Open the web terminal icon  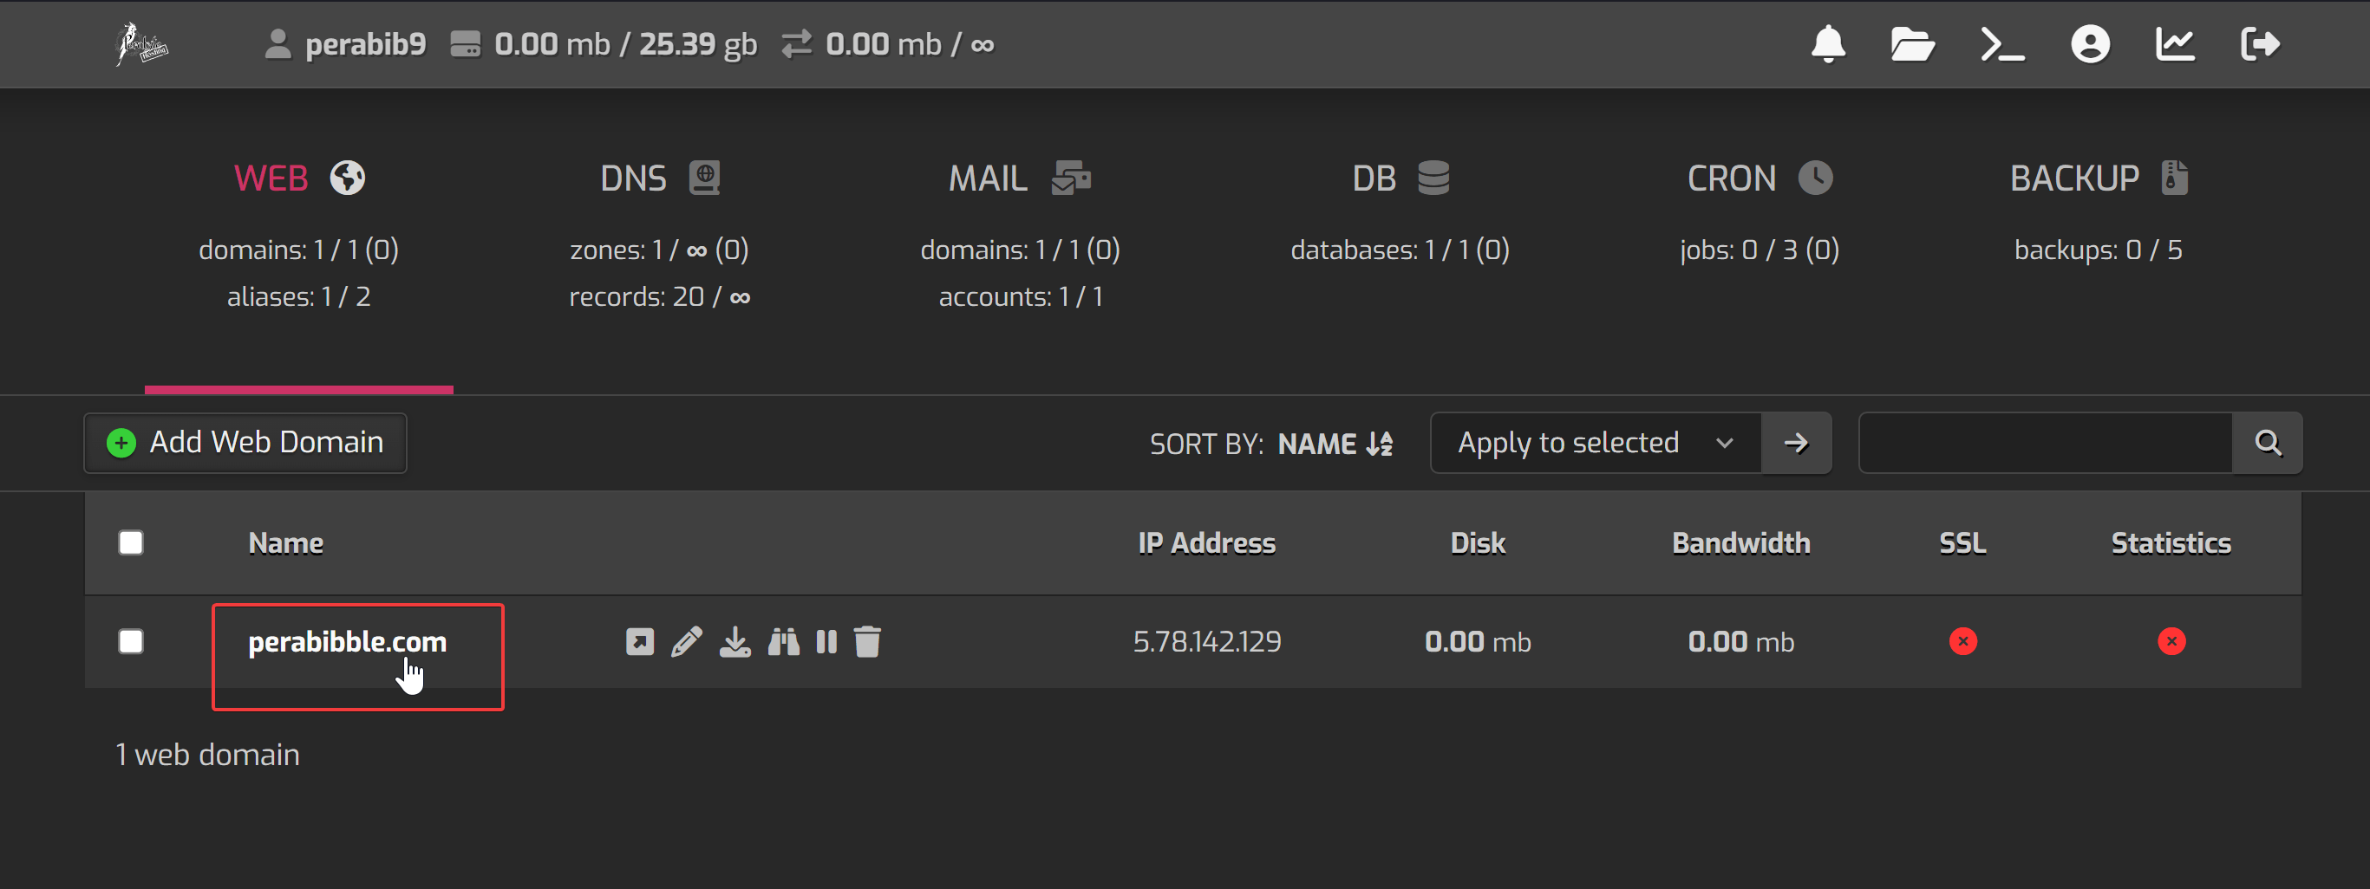[x=2001, y=44]
